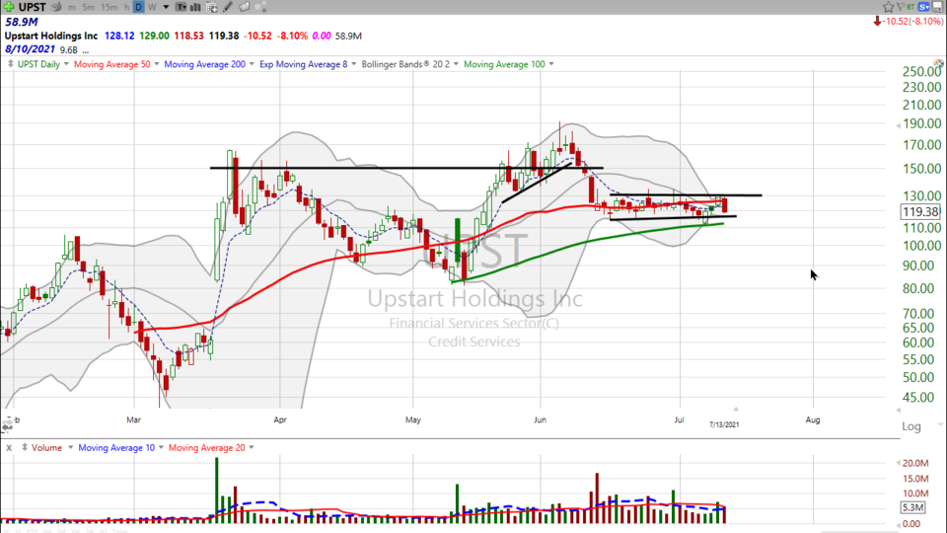Click the star favorite icon
Image resolution: width=947 pixels, height=533 pixels.
pos(888,7)
